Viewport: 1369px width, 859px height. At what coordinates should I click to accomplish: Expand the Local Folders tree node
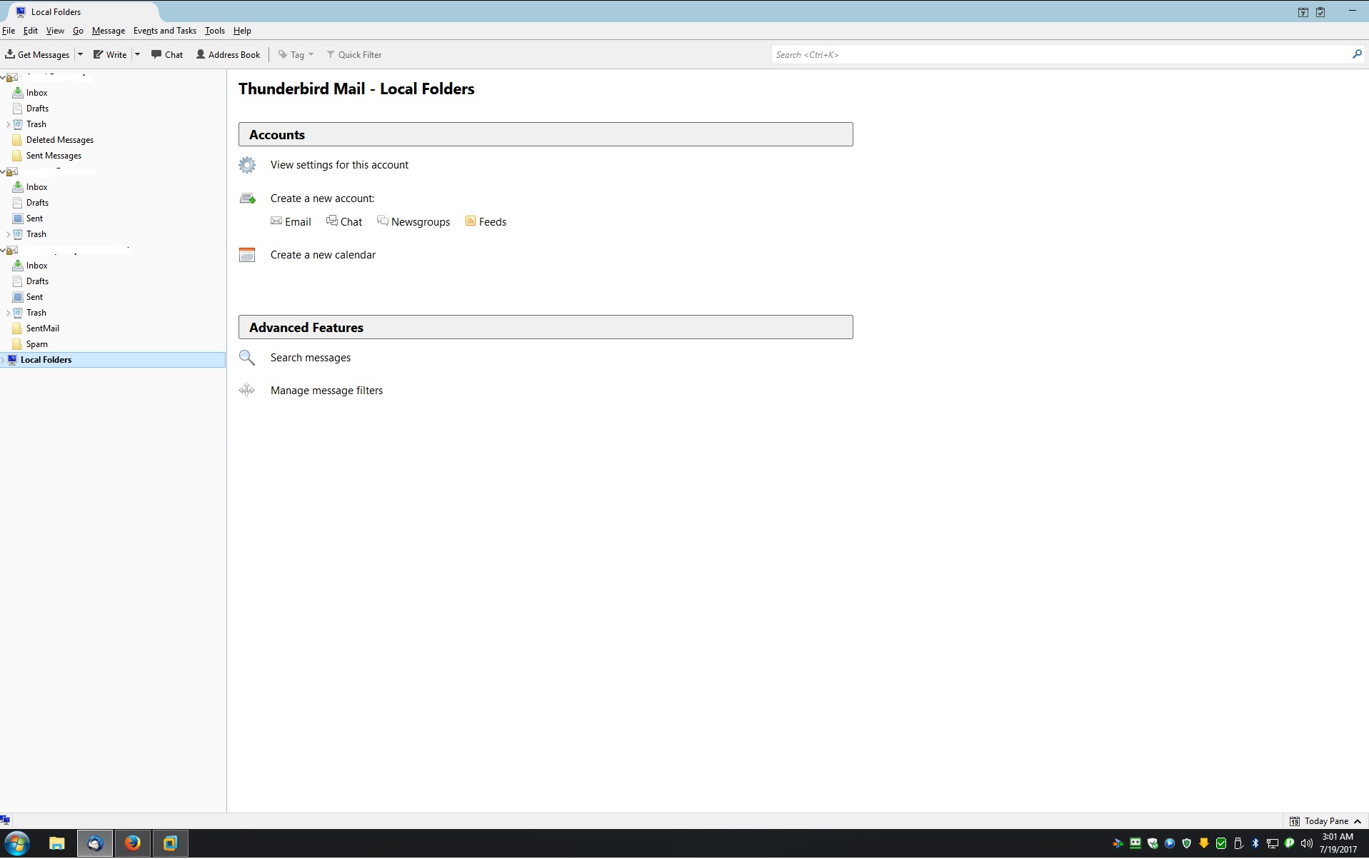click(x=3, y=360)
